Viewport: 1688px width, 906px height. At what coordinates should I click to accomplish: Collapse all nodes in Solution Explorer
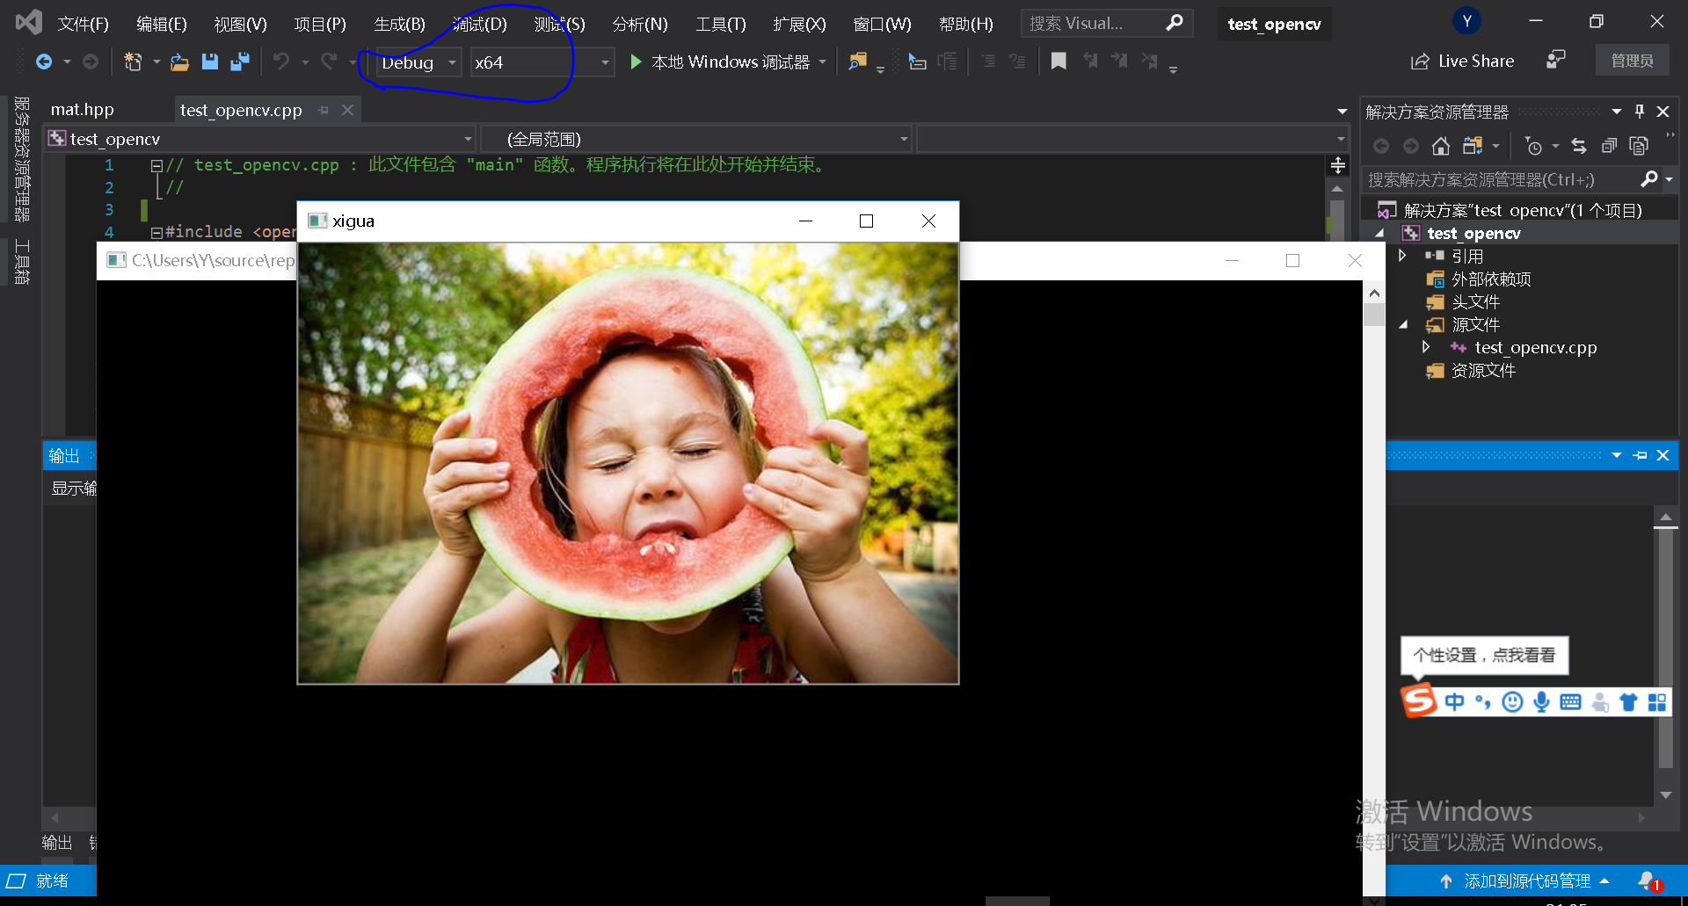(x=1609, y=146)
